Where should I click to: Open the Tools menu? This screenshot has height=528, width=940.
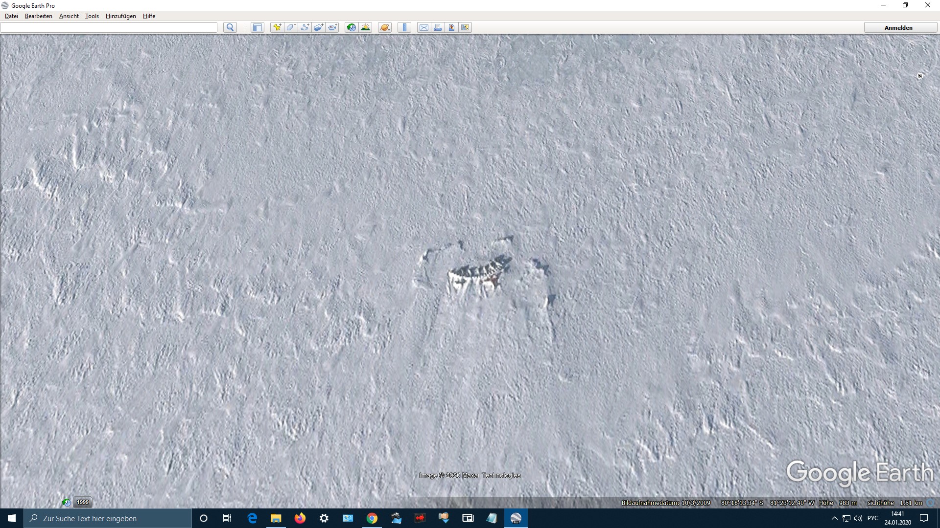coord(92,16)
